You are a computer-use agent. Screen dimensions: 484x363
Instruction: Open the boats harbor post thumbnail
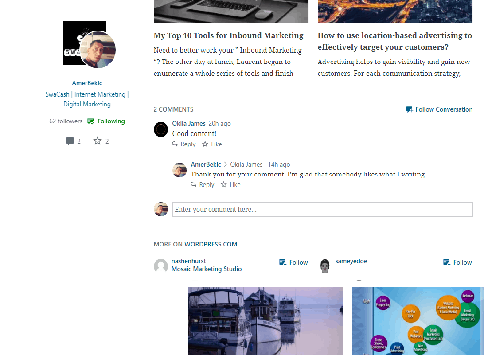click(265, 321)
